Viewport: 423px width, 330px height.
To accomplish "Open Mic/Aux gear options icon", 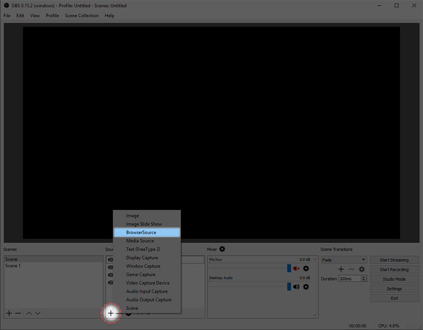I will [306, 268].
